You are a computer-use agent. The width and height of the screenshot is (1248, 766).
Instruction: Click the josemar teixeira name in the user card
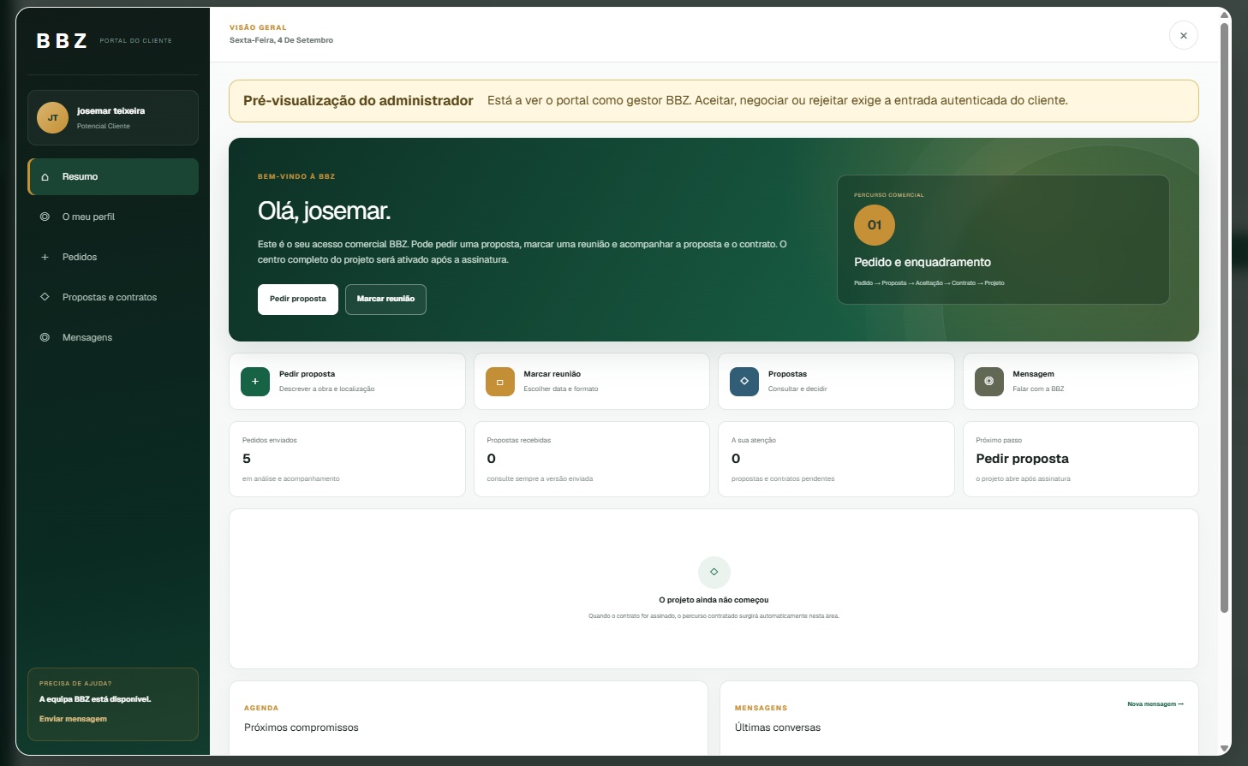[110, 111]
